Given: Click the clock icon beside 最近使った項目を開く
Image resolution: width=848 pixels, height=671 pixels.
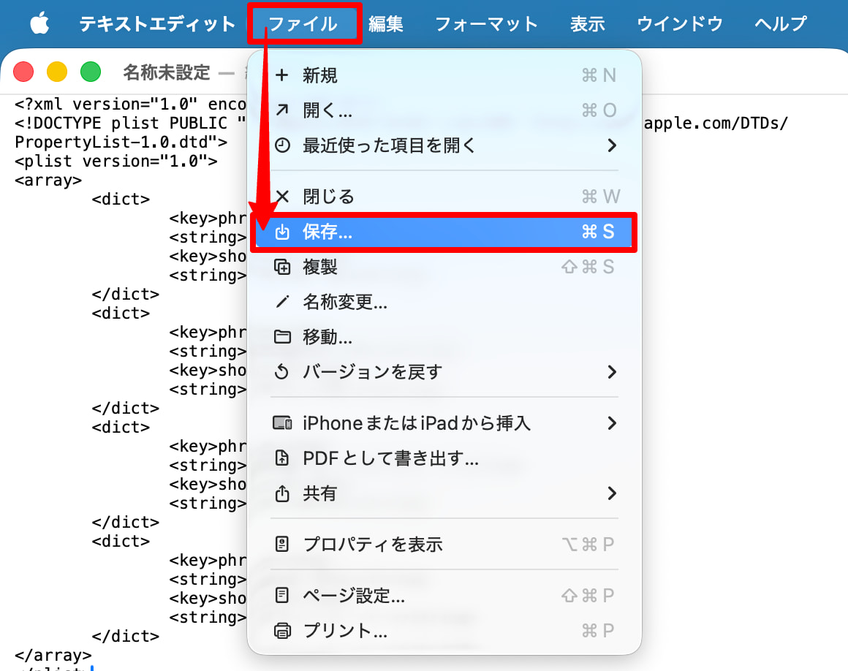Looking at the screenshot, I should tap(282, 145).
